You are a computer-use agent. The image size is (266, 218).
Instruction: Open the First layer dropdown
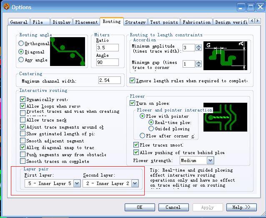(77, 183)
